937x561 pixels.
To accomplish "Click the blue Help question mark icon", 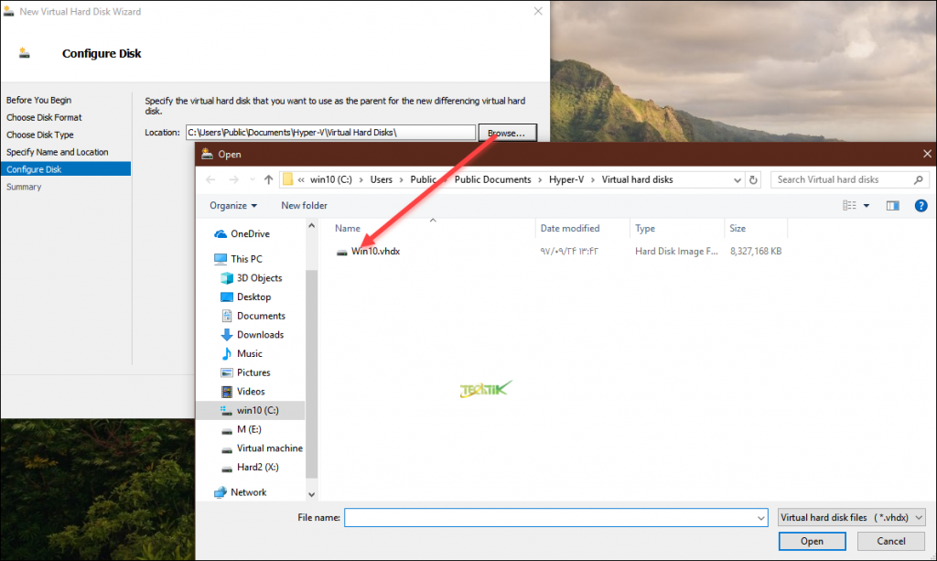I will (x=921, y=205).
